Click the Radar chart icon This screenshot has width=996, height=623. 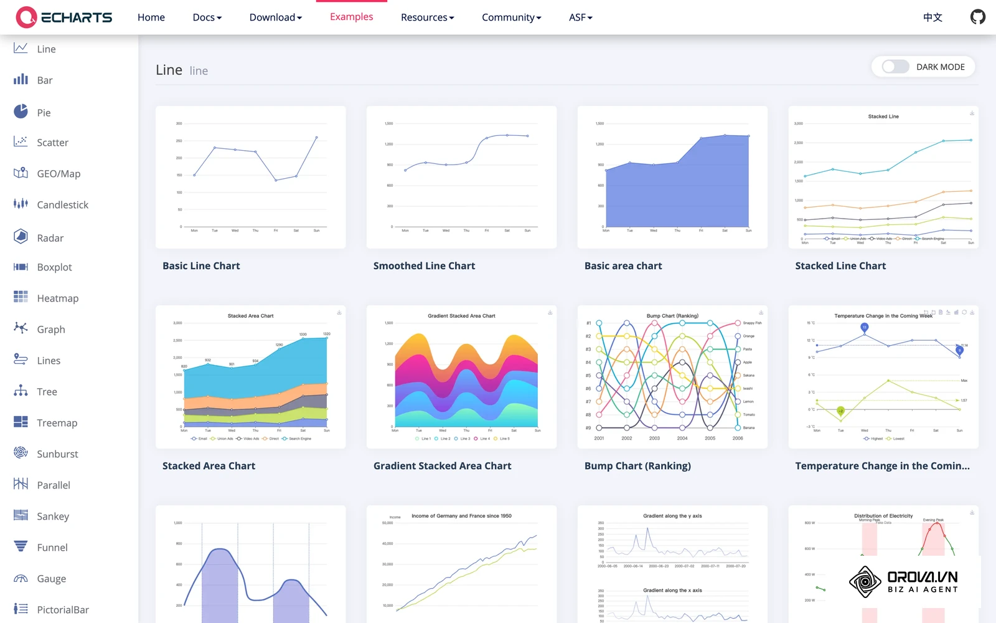click(21, 236)
